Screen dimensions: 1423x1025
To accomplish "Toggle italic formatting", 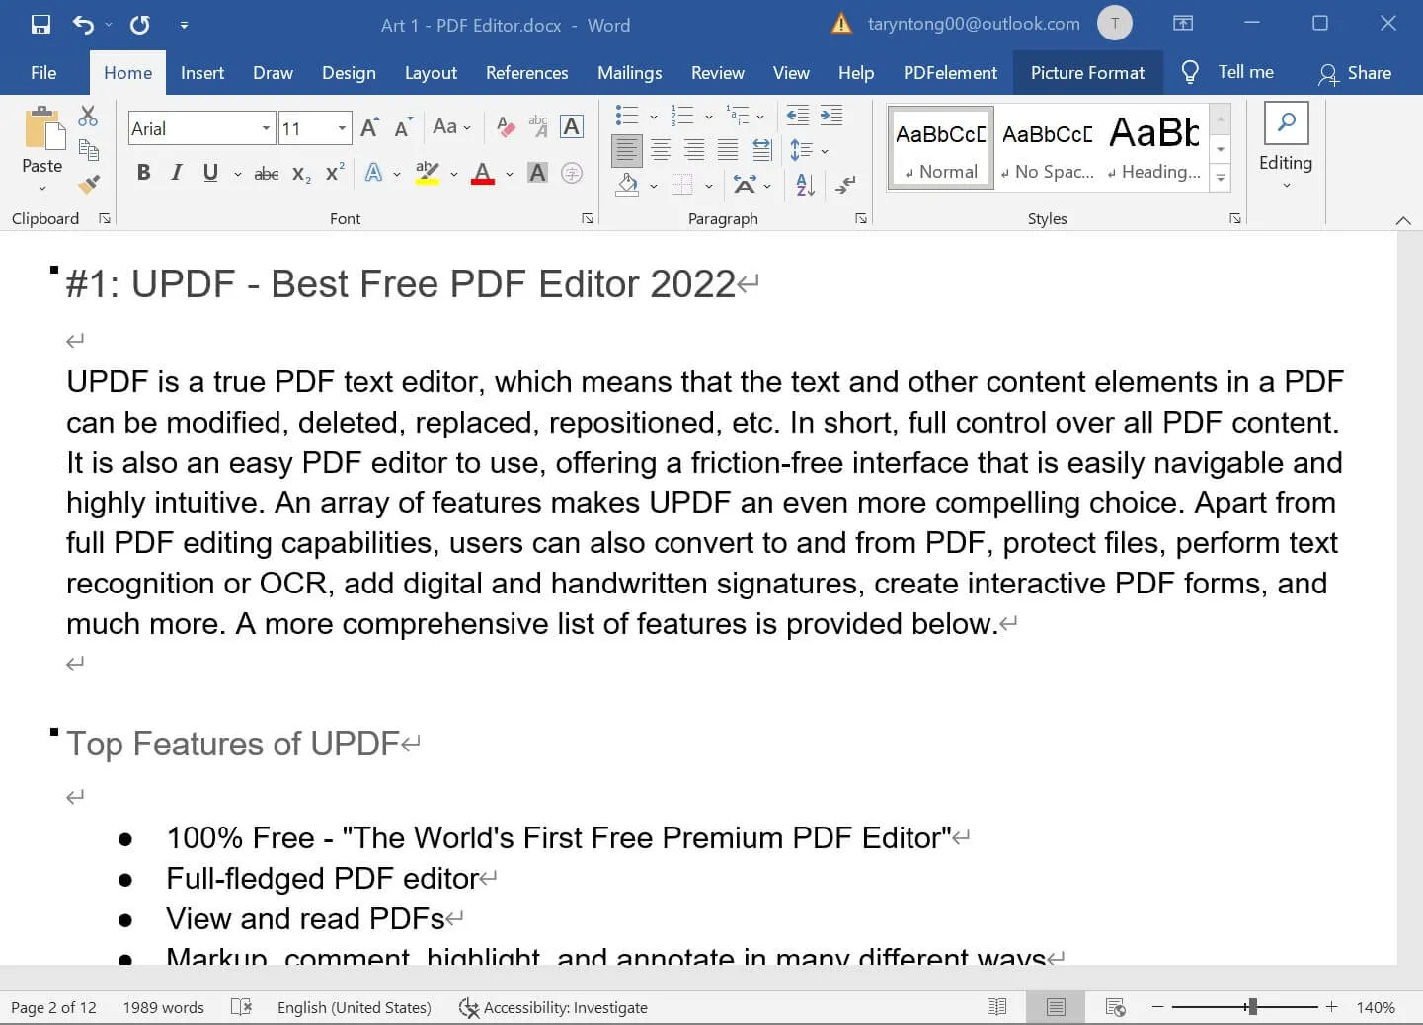I will [177, 173].
